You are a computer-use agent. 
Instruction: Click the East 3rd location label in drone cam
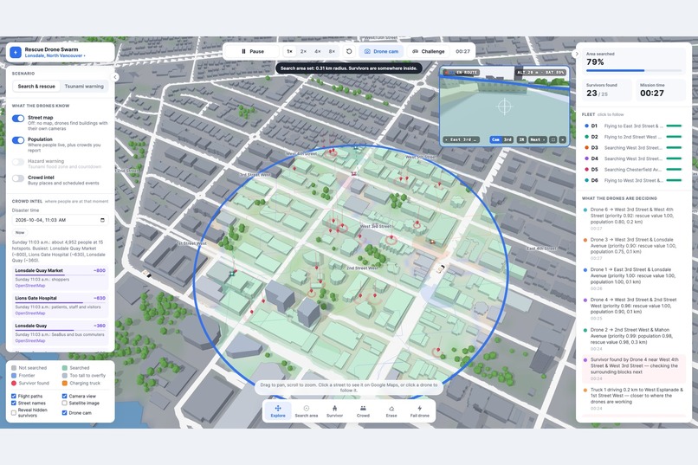[462, 139]
